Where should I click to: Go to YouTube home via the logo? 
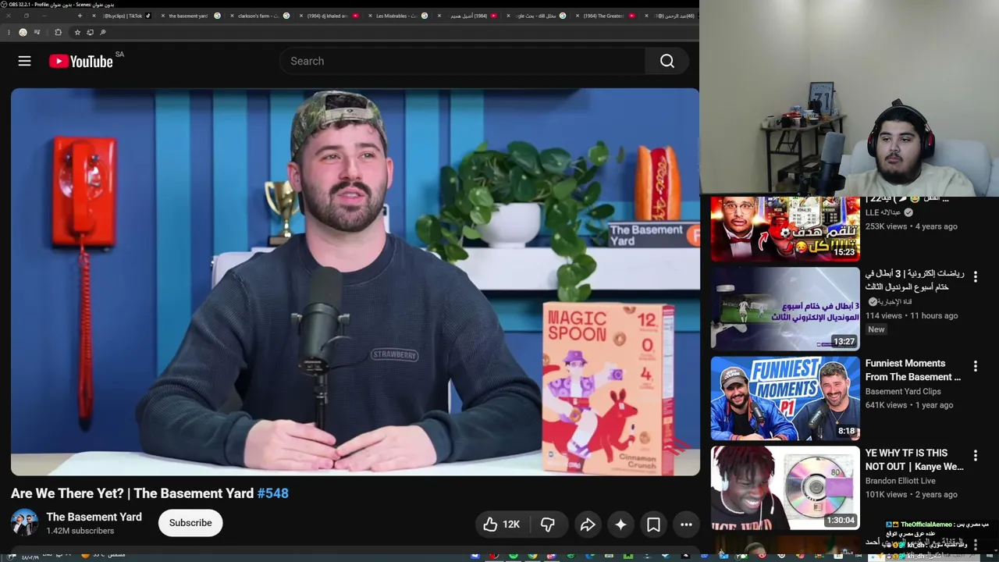click(x=81, y=61)
